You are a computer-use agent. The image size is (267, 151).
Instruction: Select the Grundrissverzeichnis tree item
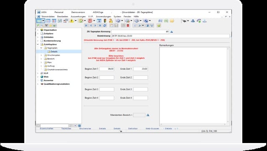57,70
